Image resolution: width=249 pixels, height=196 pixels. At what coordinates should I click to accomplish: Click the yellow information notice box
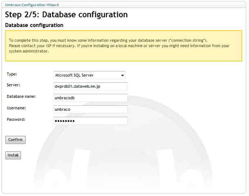(123, 46)
